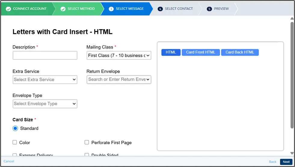
Task: Click into the Description input field
Action: [x=45, y=56]
